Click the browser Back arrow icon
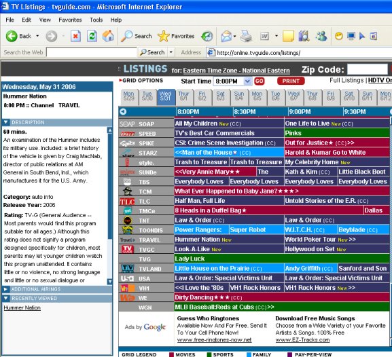Image resolution: width=392 pixels, height=357 pixels. pyautogui.click(x=12, y=36)
